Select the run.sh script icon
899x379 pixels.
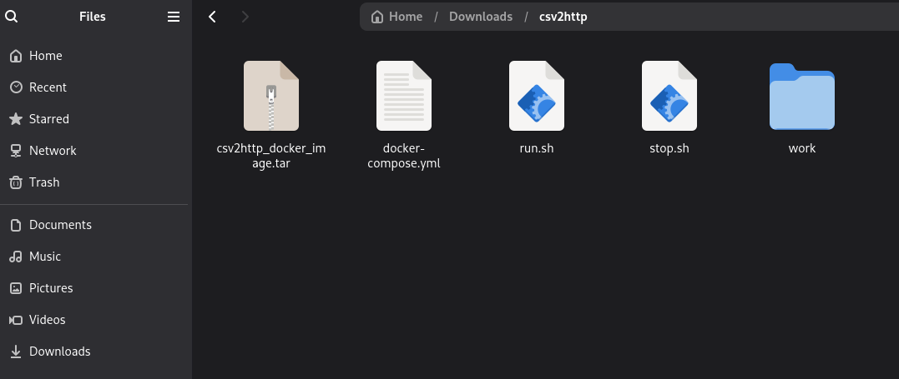[537, 96]
